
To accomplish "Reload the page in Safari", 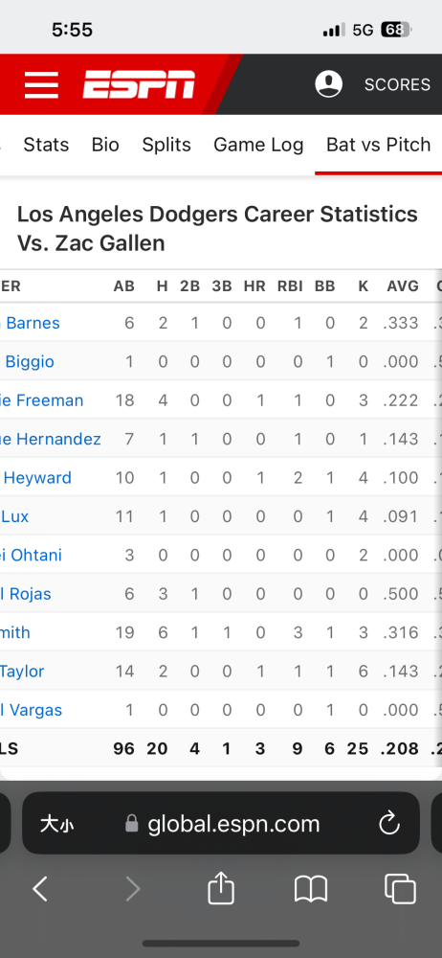I will coord(388,824).
